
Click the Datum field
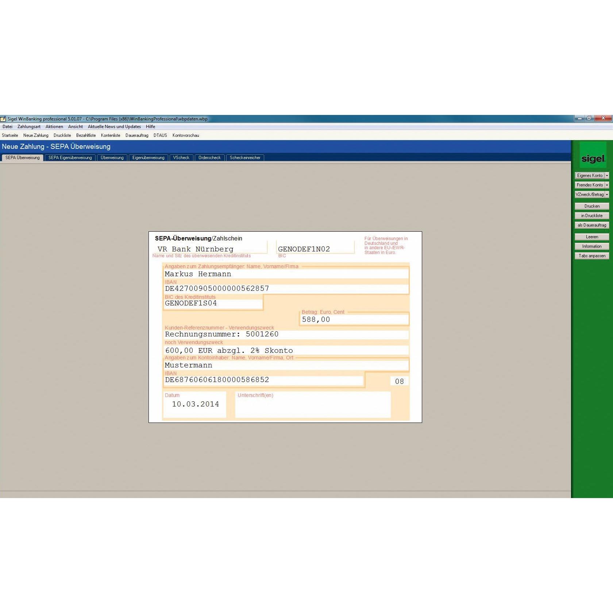tap(195, 404)
